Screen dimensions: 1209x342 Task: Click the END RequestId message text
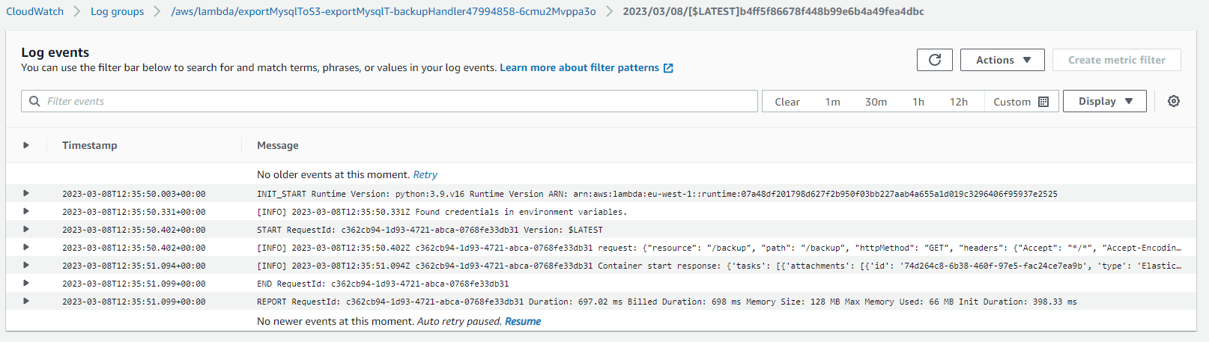383,284
